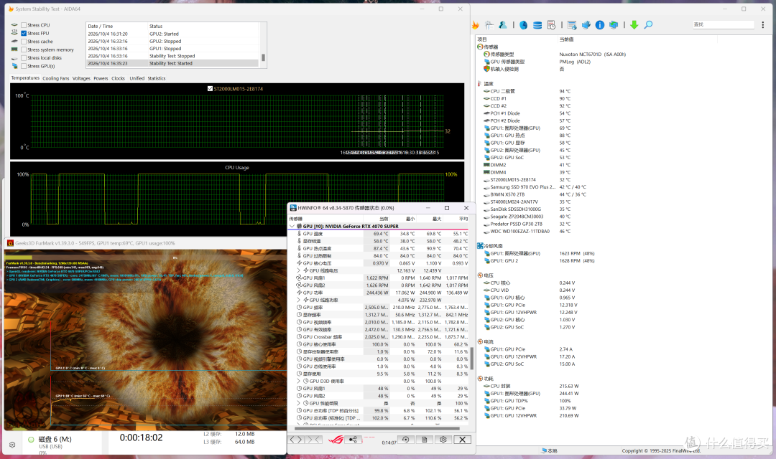Screen dimensions: 776x459
Task: Expand the GPU 线路电压 row in HWiNFO
Action: coord(299,270)
